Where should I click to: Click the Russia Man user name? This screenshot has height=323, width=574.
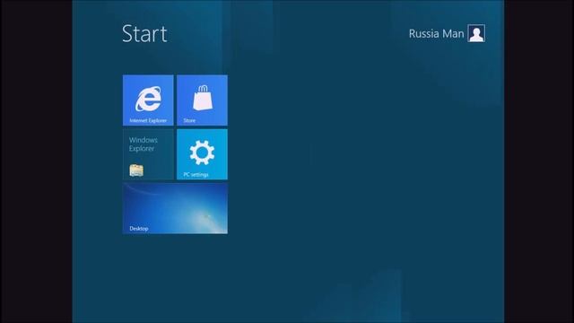(x=437, y=34)
